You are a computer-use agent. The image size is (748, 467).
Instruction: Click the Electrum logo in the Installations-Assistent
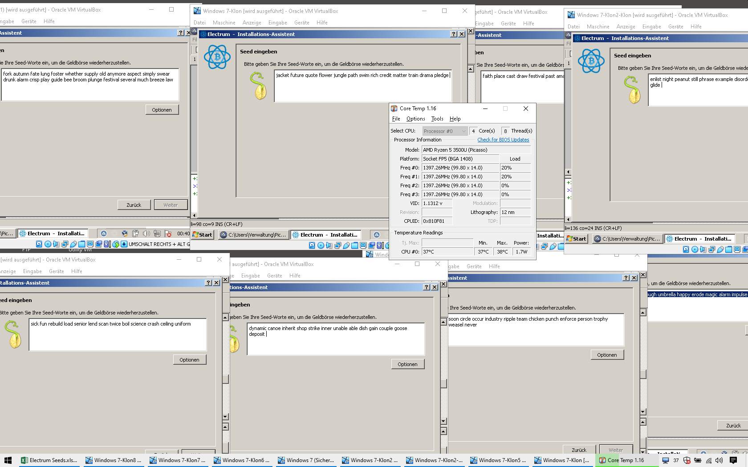point(217,57)
